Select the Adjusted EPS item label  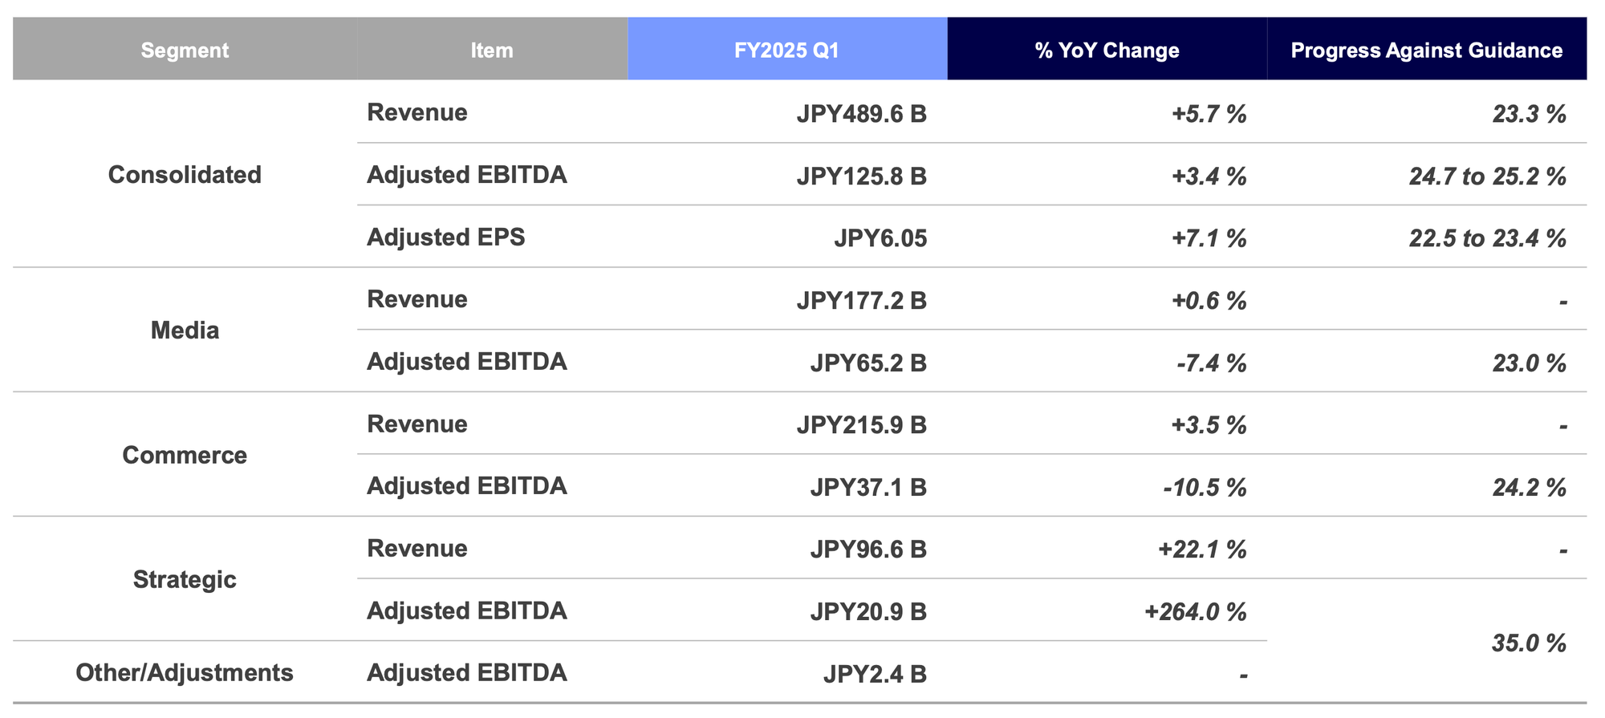pos(445,237)
